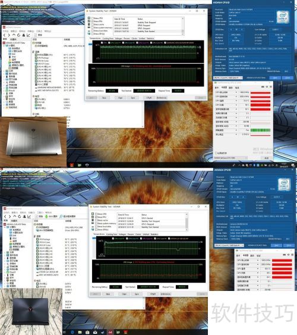
Task: Open Sensors tab in upper GPU-Z window
Action: pyautogui.click(x=224, y=87)
